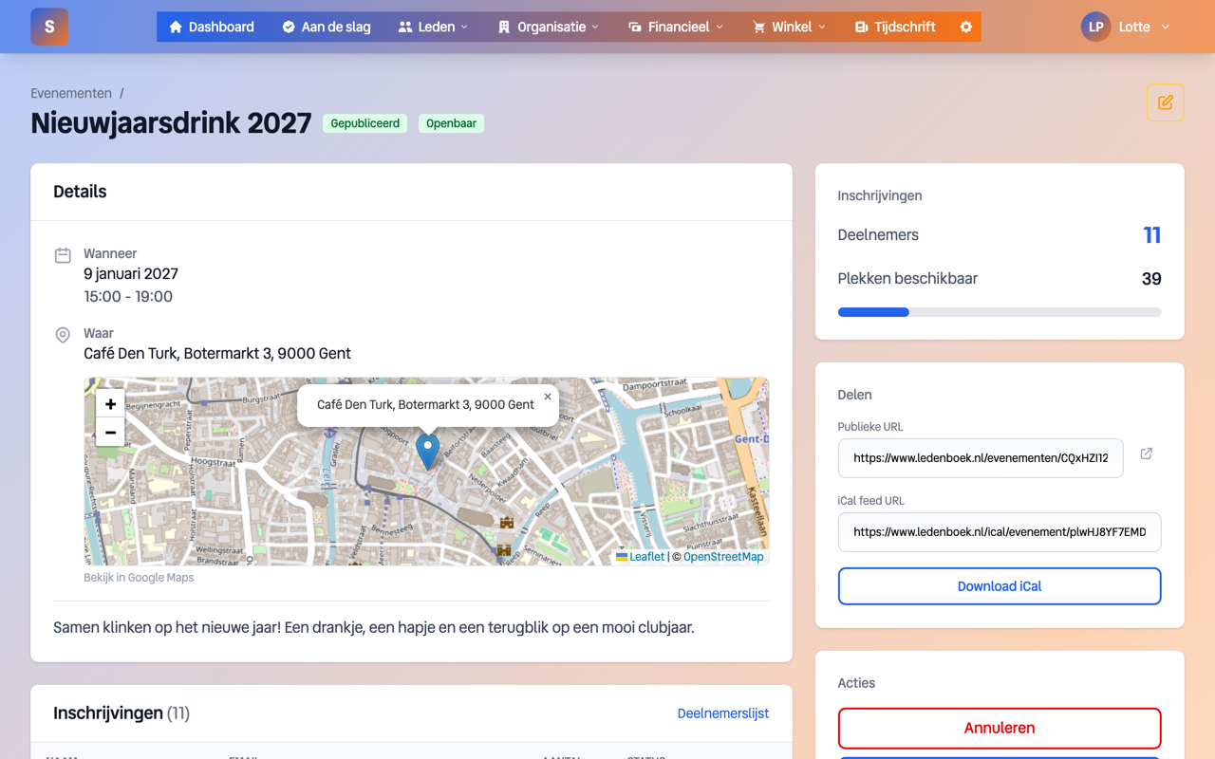Click the Plekken beschikbaar value 39
This screenshot has height=759, width=1215.
pyautogui.click(x=1151, y=279)
